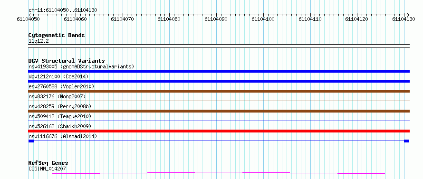Select the red nsv526162 Shaikh2009 bar
This screenshot has height=179, width=423.
tap(219, 131)
